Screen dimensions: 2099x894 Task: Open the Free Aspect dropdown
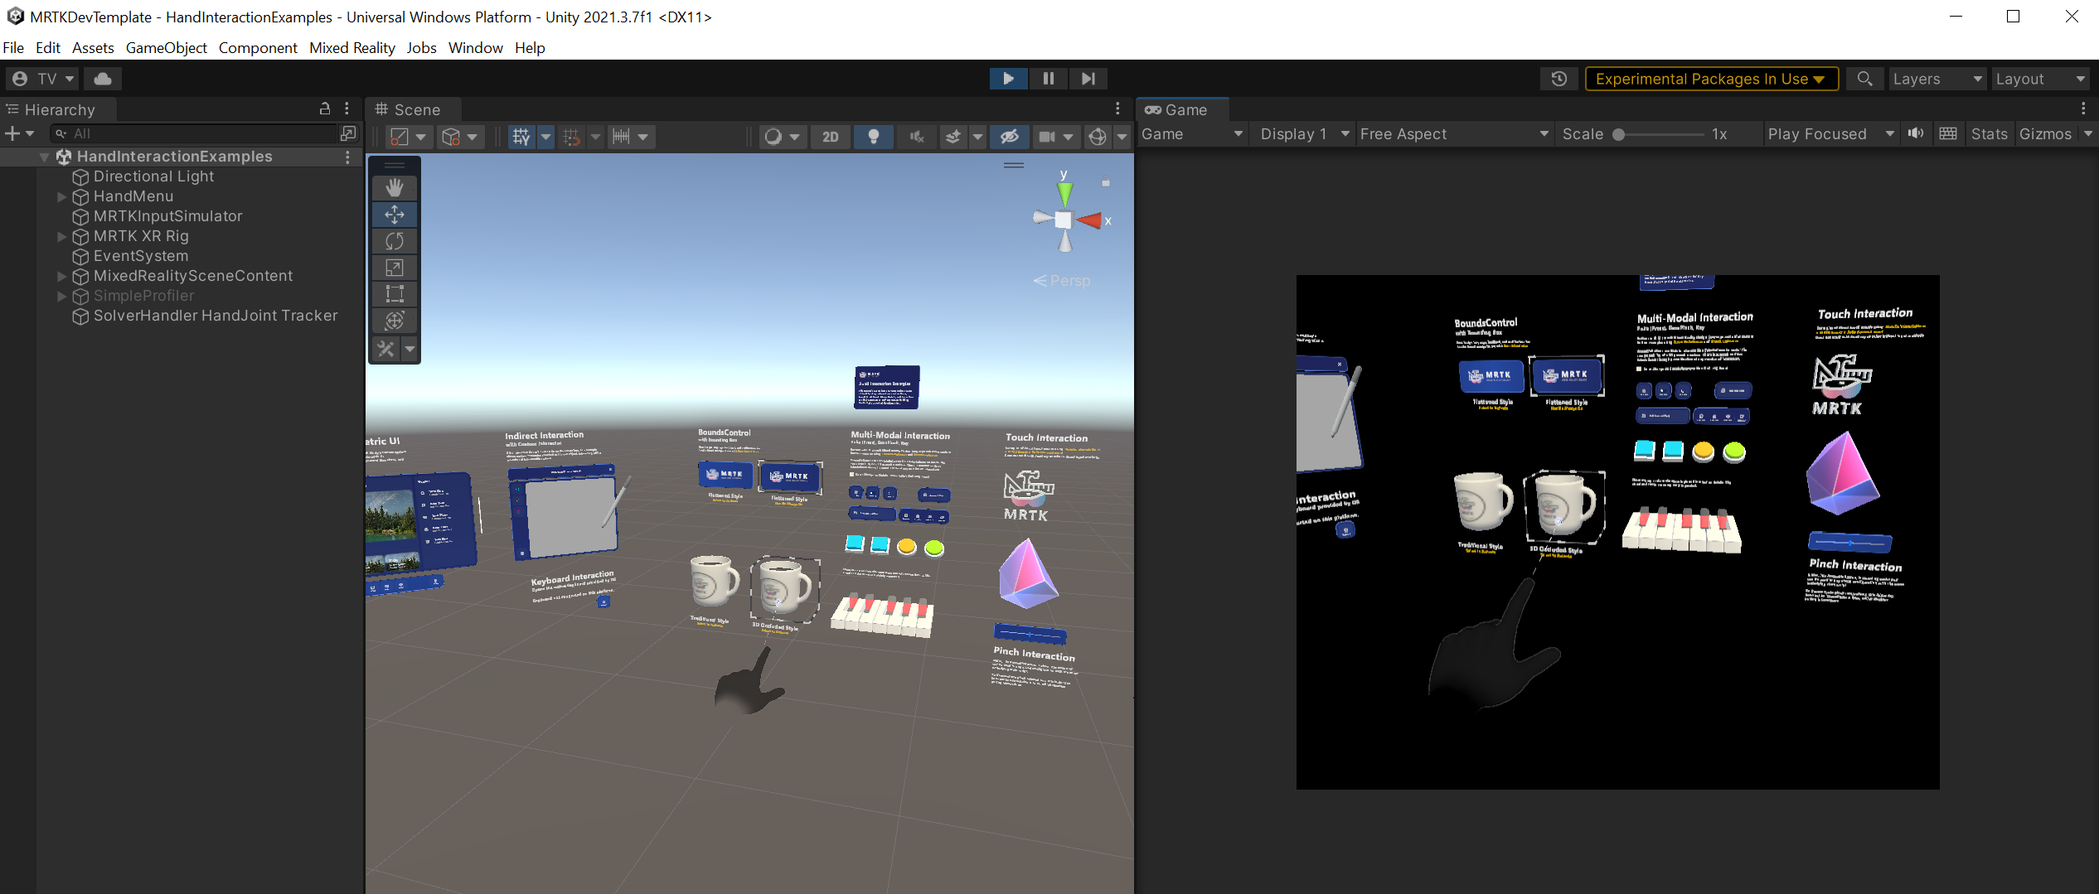(1453, 133)
